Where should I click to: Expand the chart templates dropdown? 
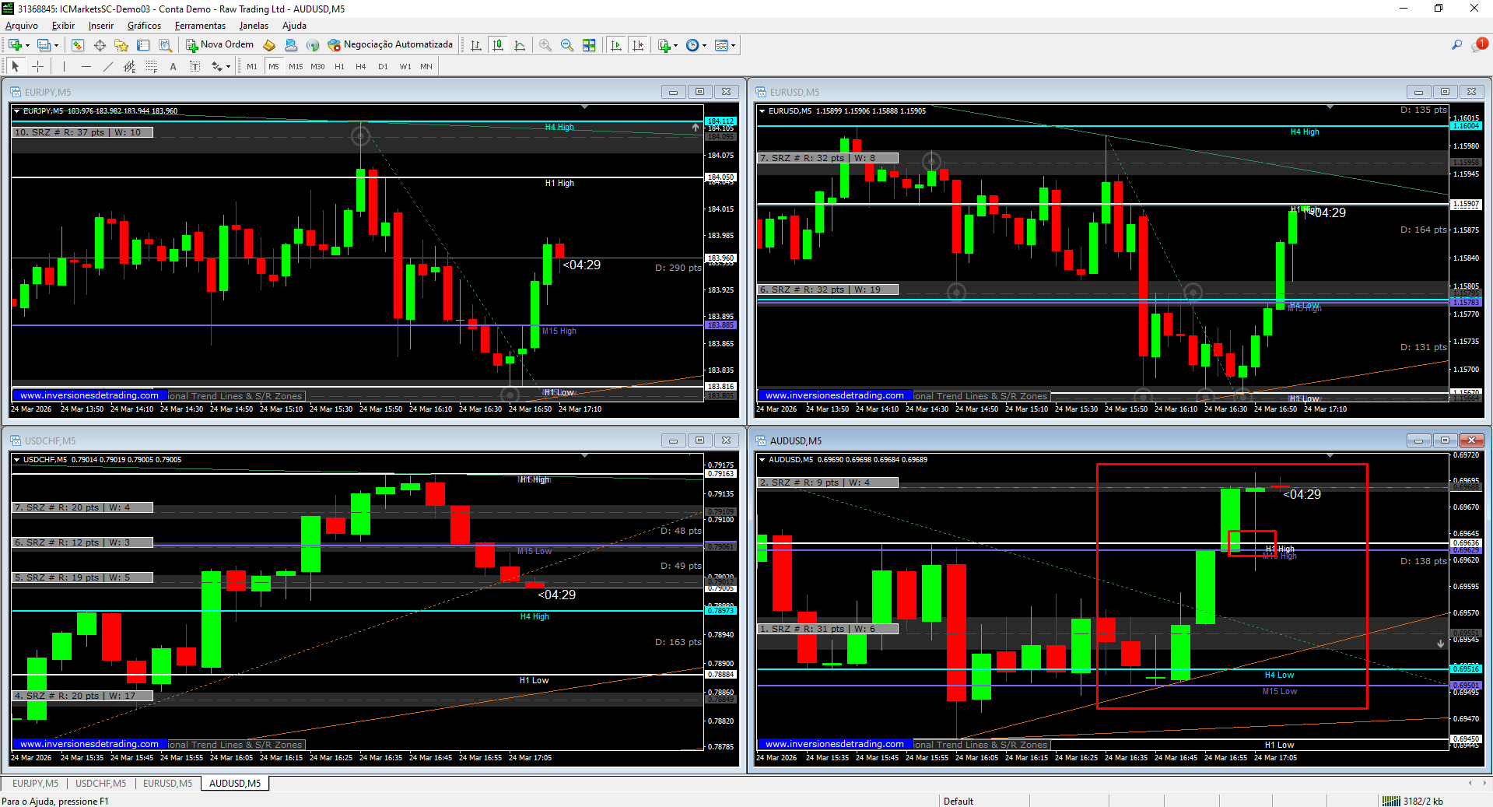coord(733,45)
